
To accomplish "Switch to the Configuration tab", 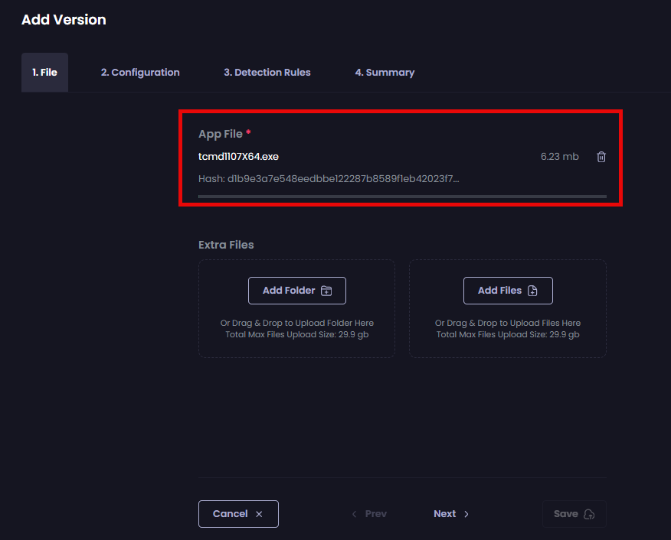I will (140, 72).
